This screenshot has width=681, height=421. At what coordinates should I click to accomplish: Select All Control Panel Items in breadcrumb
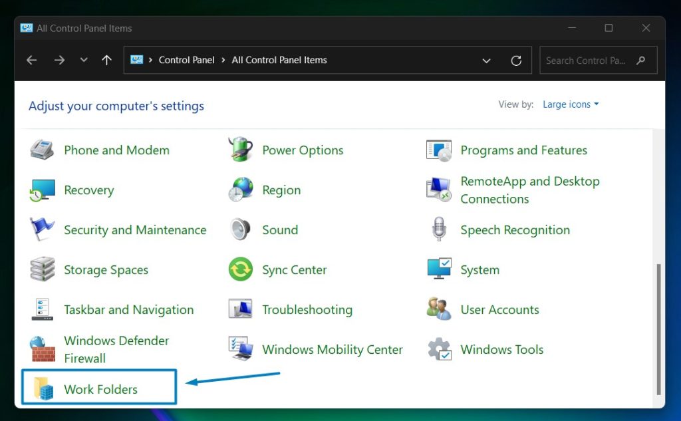click(279, 60)
